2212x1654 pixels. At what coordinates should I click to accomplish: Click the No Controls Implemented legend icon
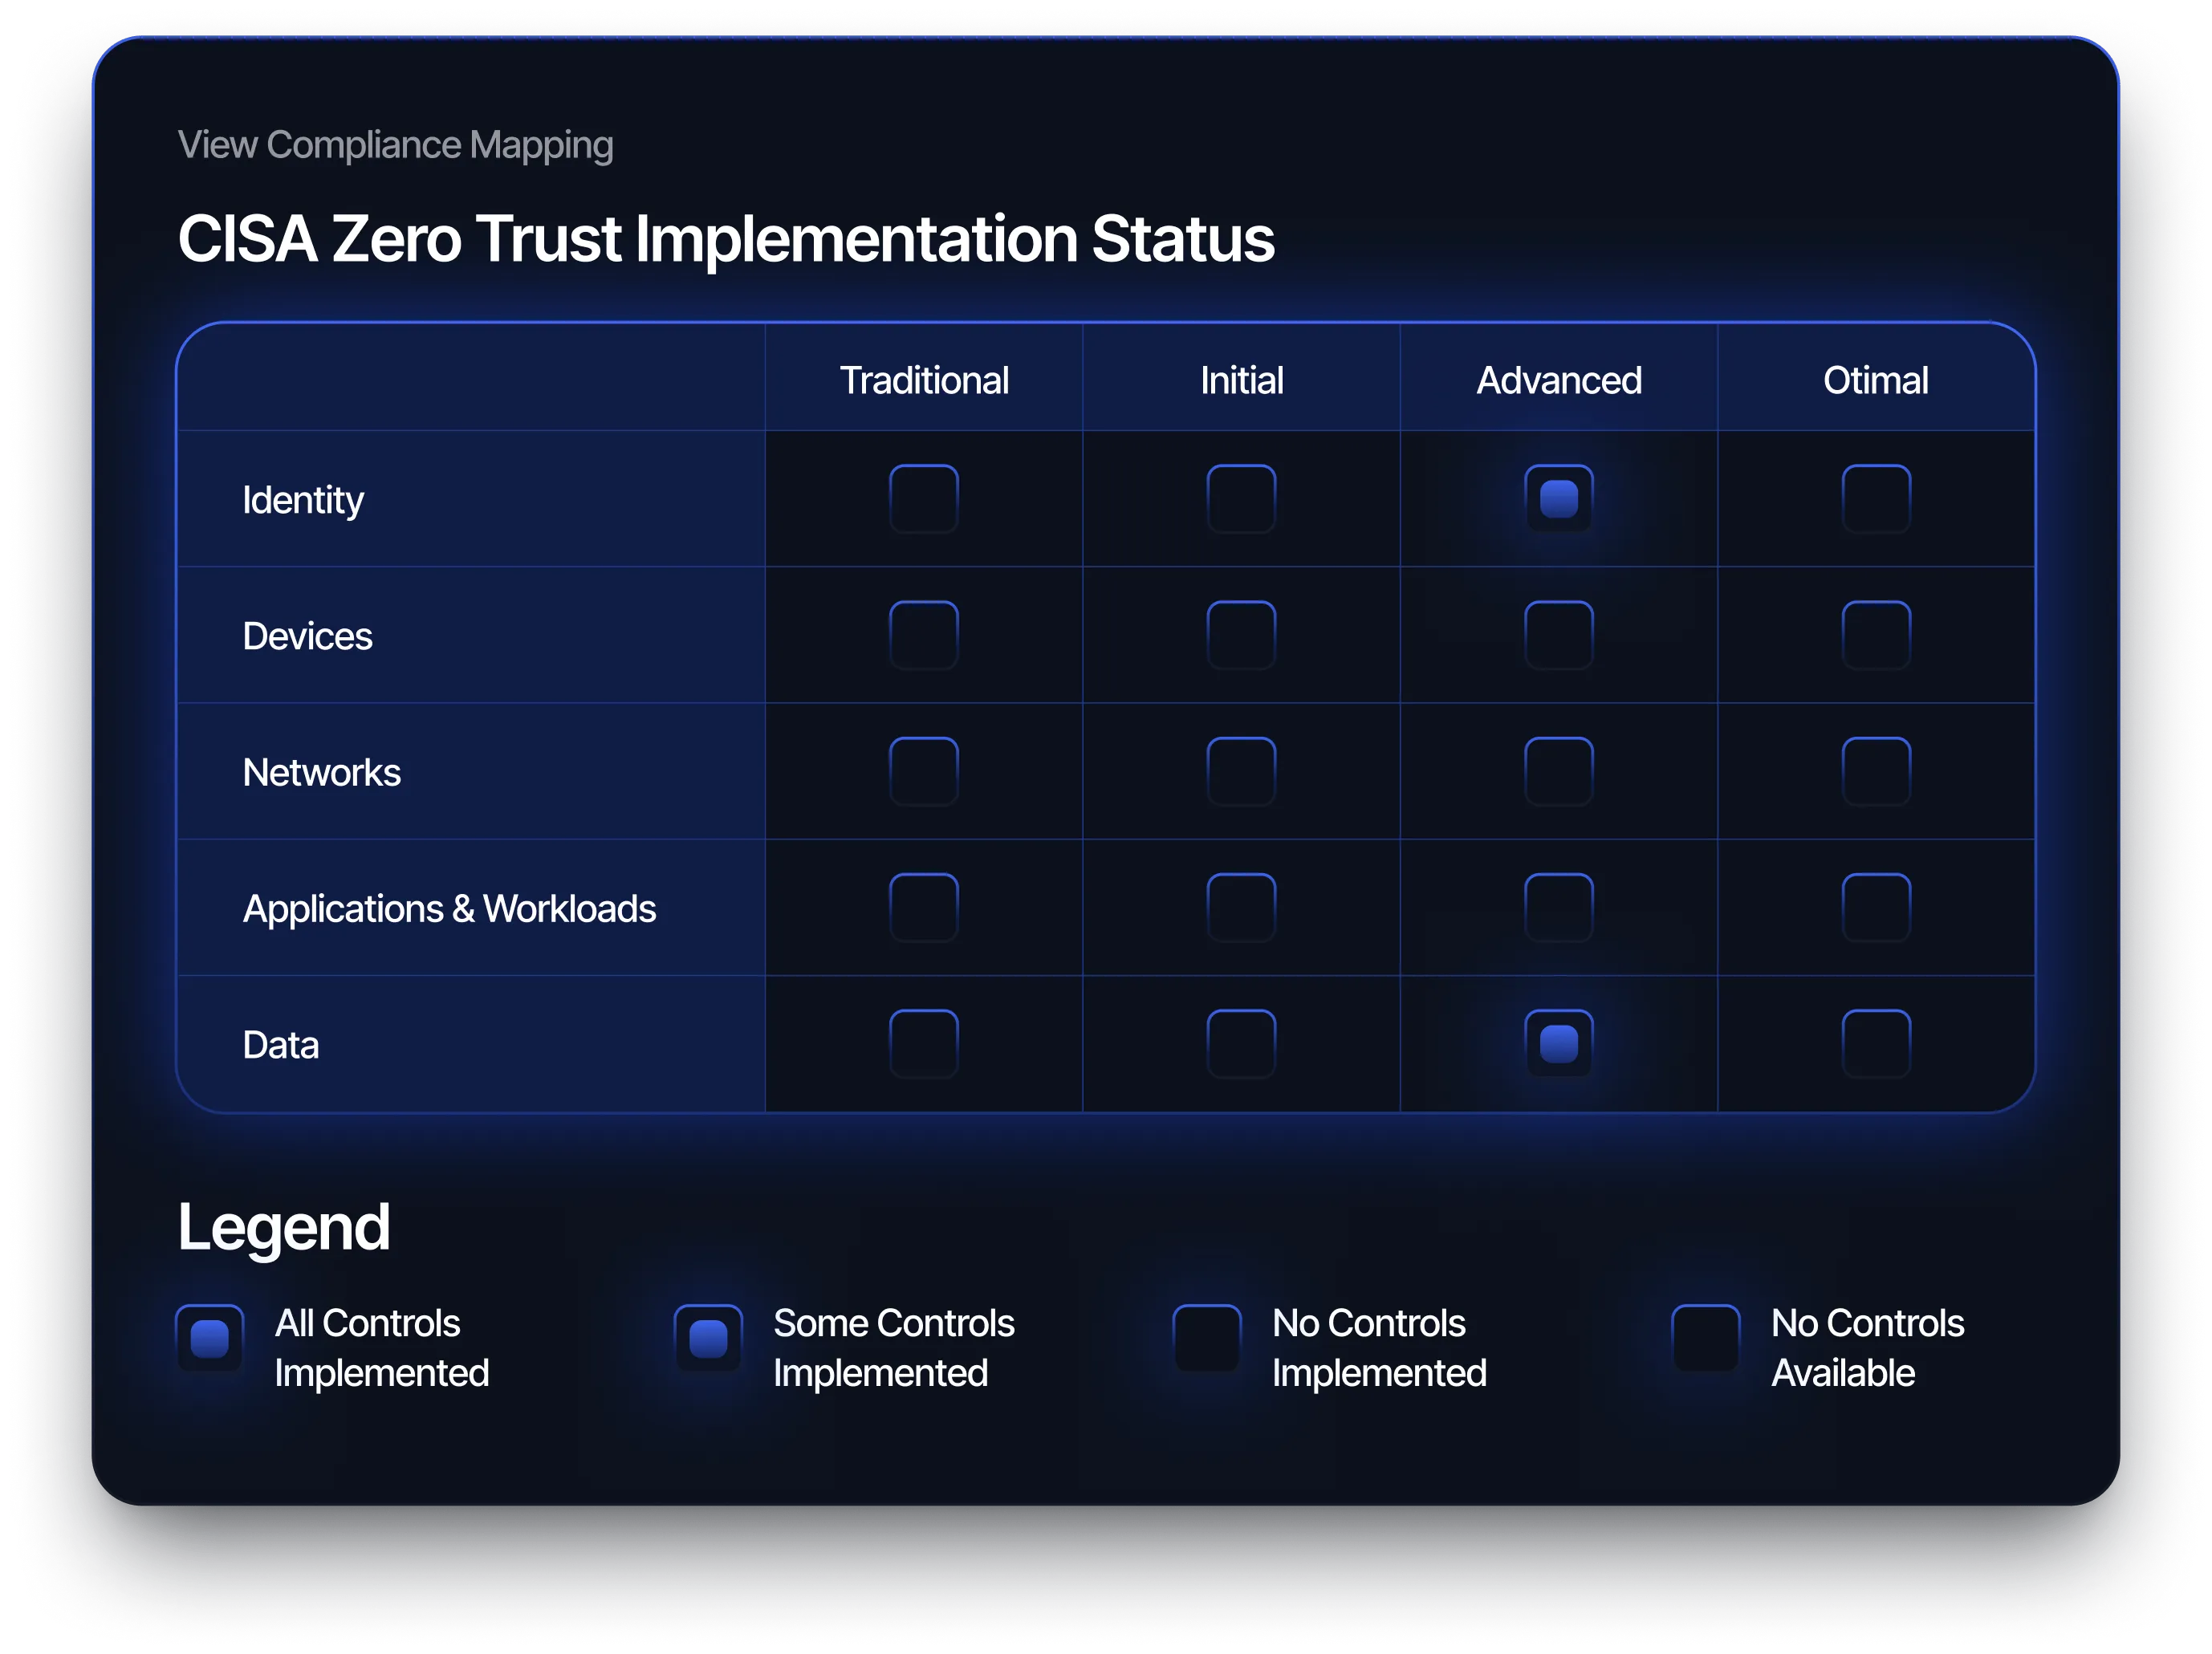[1207, 1338]
